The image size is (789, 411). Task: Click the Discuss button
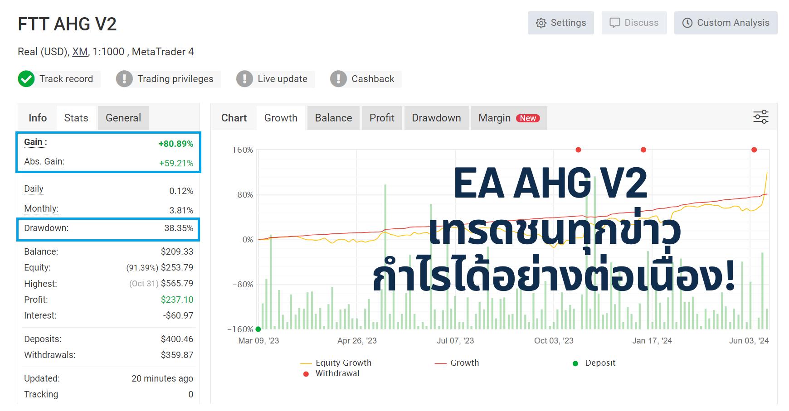634,23
